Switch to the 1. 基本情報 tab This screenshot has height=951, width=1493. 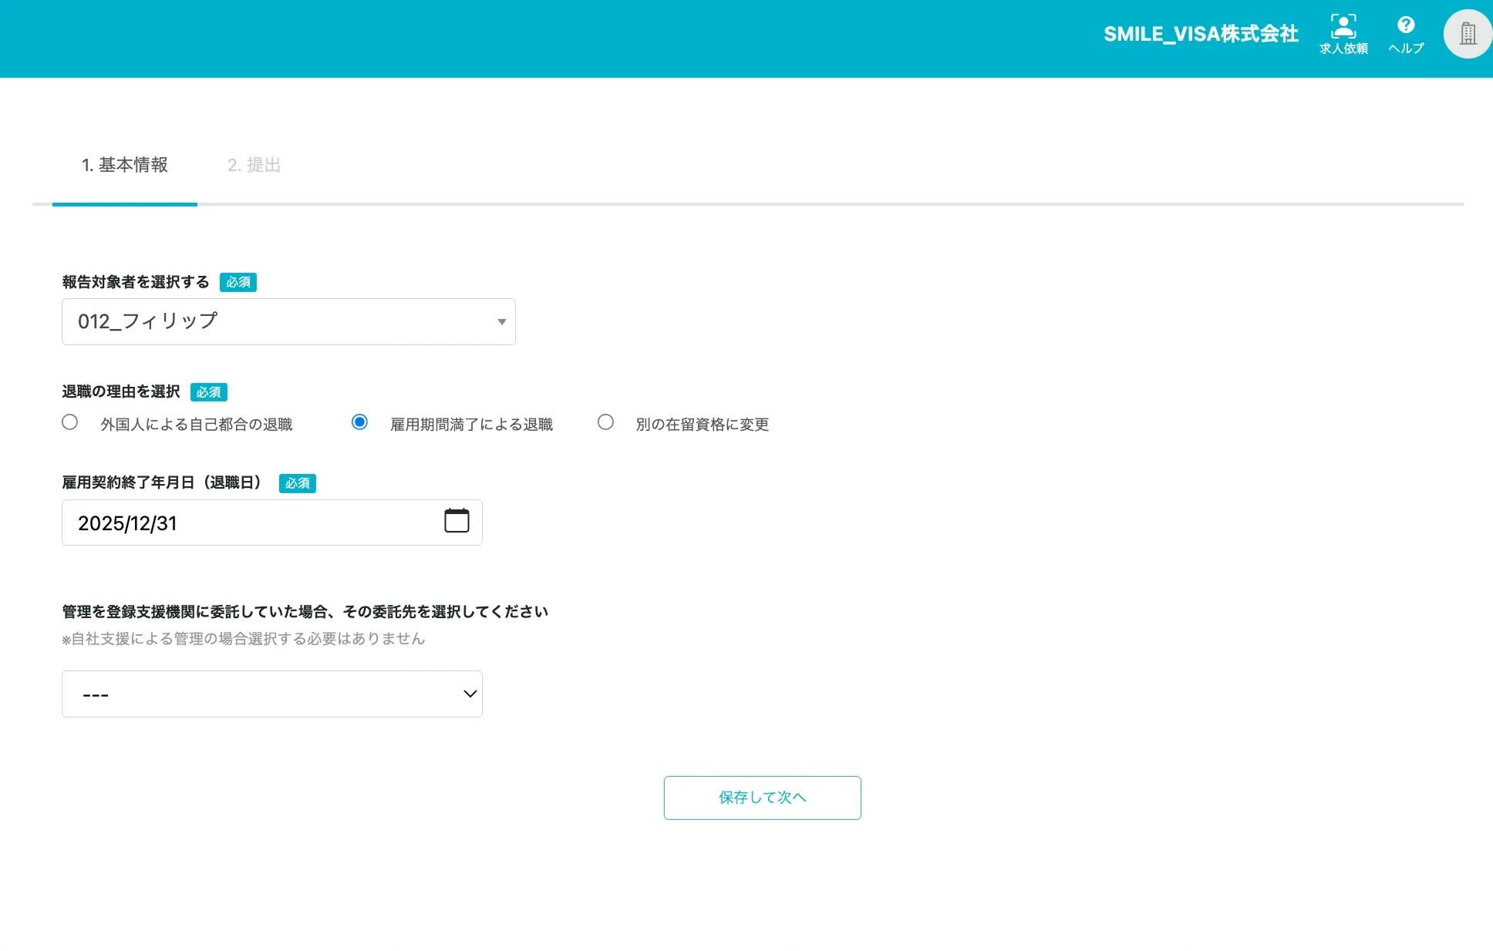pos(125,165)
